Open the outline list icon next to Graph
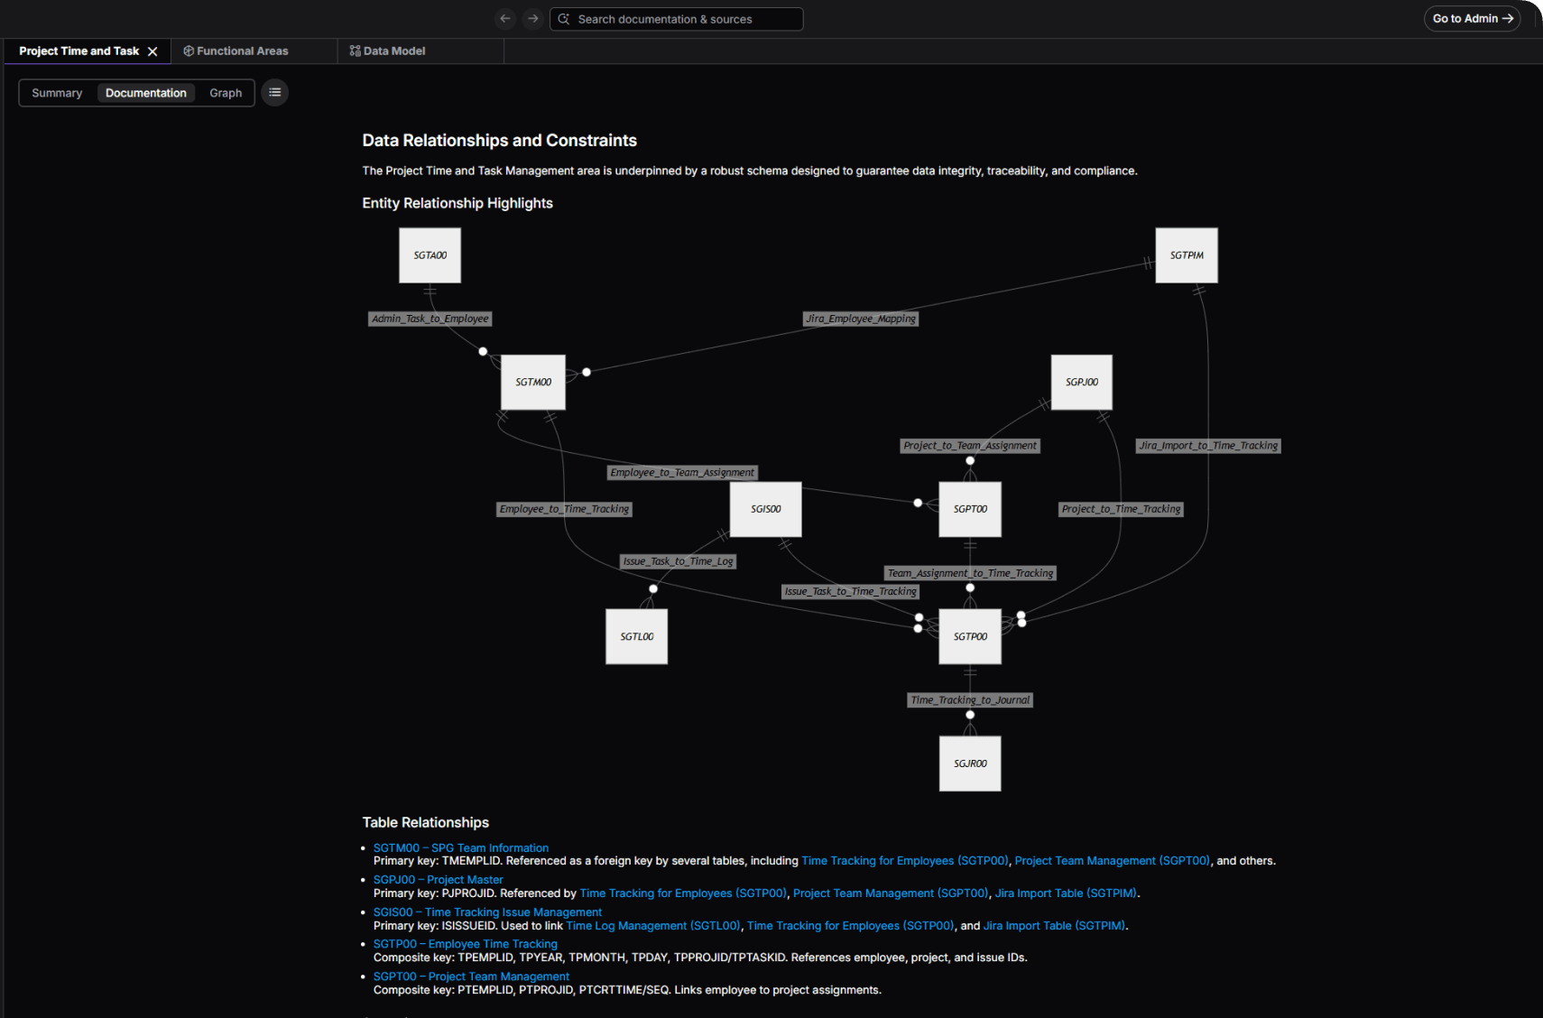 pos(274,92)
